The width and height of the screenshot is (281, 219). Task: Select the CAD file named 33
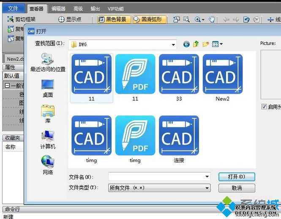click(179, 78)
